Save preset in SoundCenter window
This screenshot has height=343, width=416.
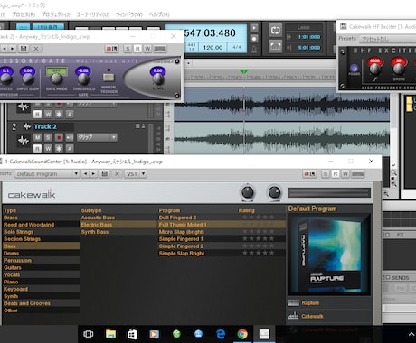[105, 174]
